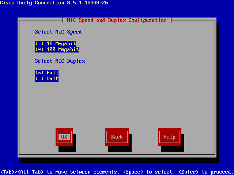Screen dimensions: 234x175
Task: Click the empty parentheses marker beside 10 Megabit
Action: [x=39, y=44]
